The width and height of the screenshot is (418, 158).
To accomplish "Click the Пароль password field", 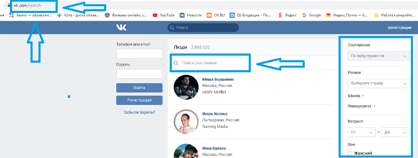I will point(140,74).
